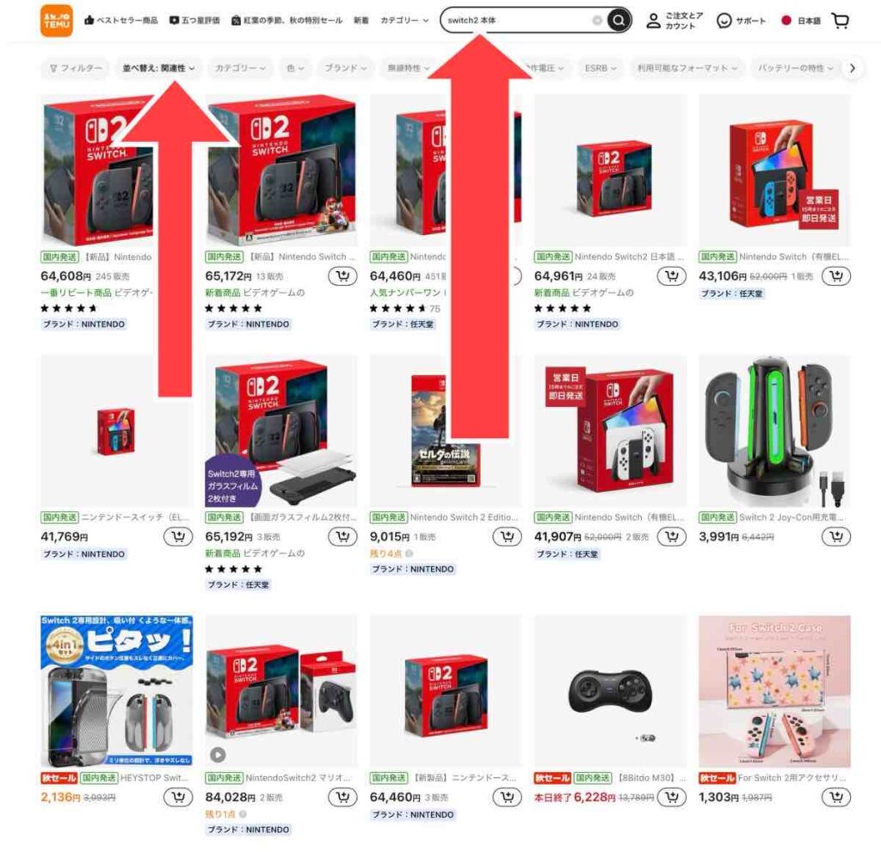The width and height of the screenshot is (881, 852).
Task: Open the ベストセラー商品 nav item
Action: point(120,21)
